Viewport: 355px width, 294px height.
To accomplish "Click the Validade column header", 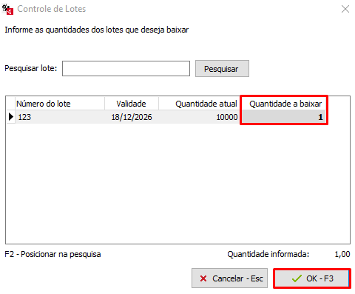I will 132,104.
